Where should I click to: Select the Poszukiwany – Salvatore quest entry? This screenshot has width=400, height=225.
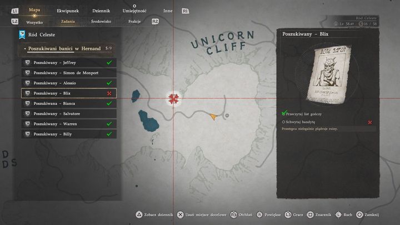(x=69, y=114)
